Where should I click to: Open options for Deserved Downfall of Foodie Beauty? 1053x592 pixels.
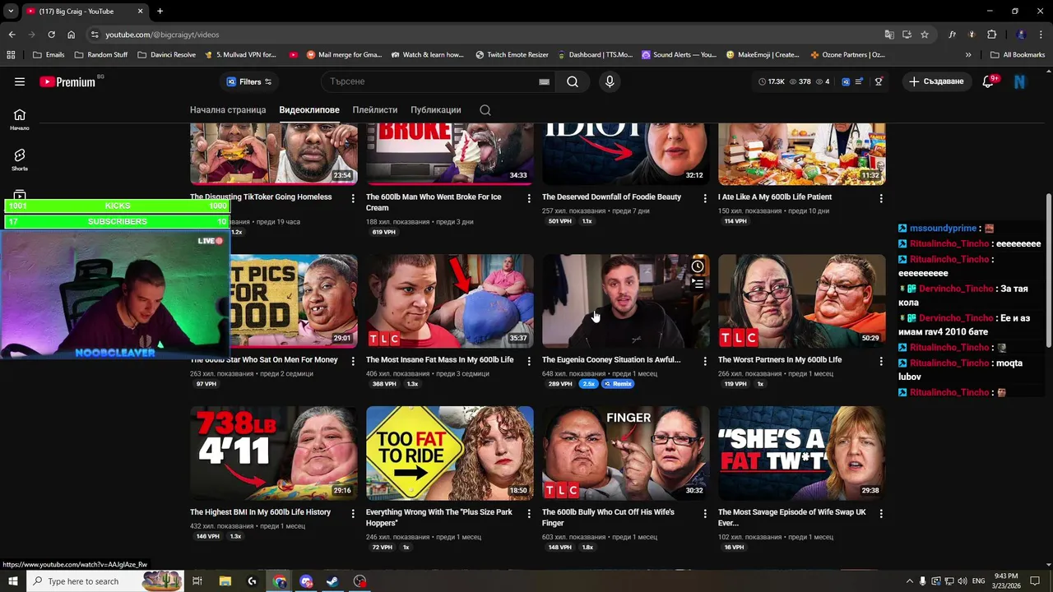tap(705, 198)
